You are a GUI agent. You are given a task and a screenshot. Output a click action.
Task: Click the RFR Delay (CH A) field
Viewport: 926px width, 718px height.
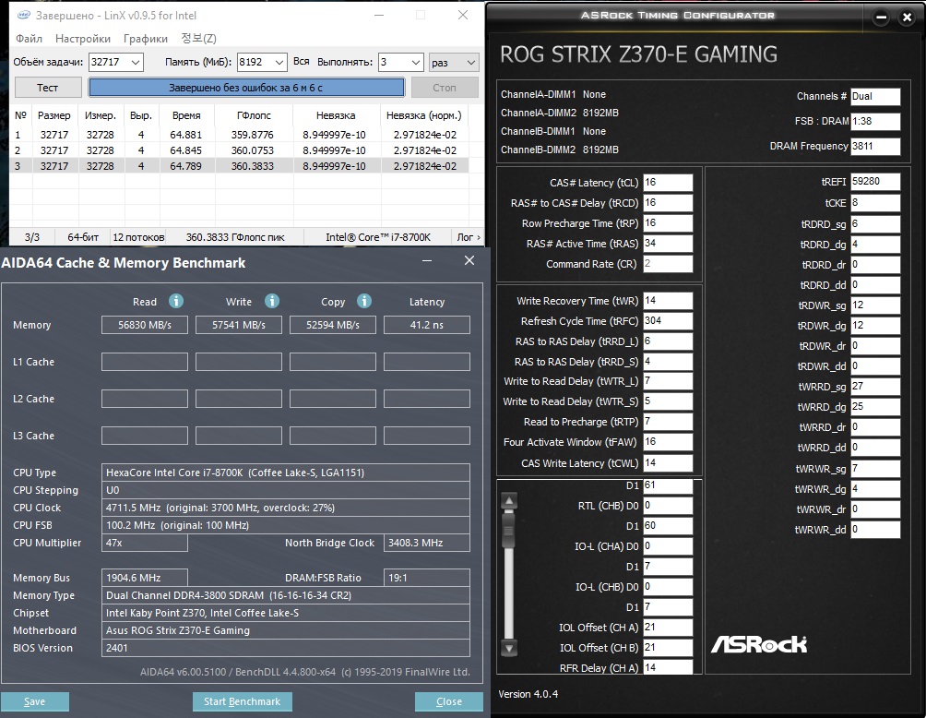click(668, 668)
